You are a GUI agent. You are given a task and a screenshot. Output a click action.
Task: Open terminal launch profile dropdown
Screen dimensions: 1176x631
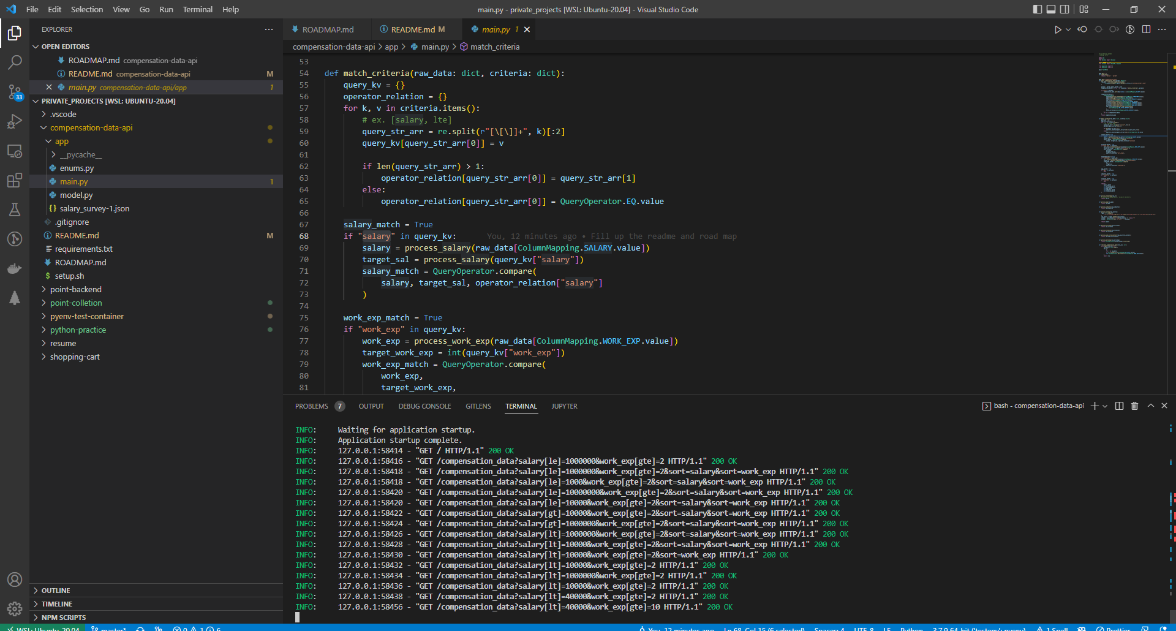click(1105, 406)
